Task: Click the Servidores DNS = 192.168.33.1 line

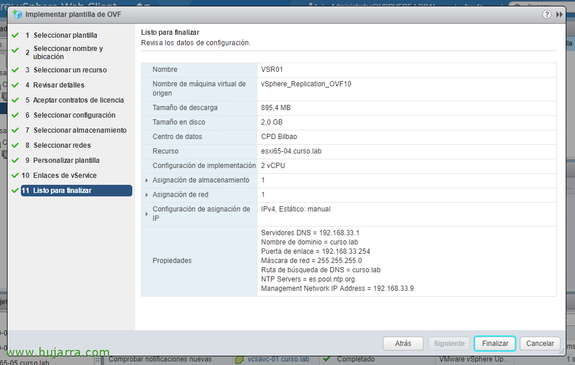Action: click(310, 233)
